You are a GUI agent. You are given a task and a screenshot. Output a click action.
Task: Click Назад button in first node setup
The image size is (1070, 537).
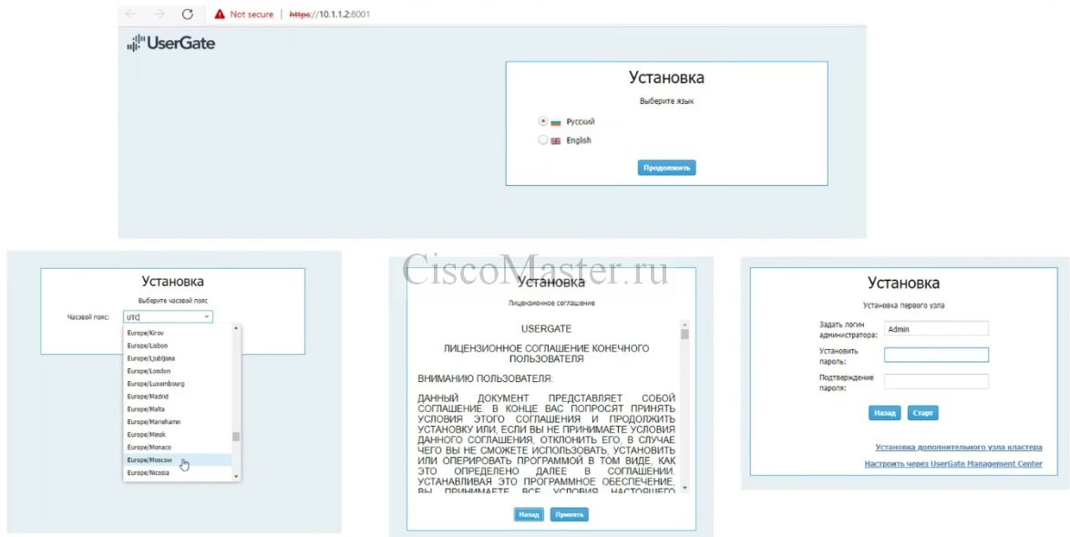[x=885, y=414]
